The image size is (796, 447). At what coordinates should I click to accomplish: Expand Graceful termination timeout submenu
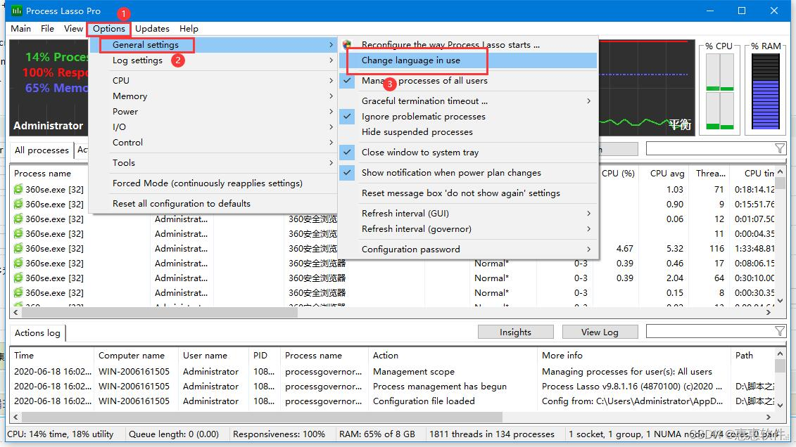[467, 101]
